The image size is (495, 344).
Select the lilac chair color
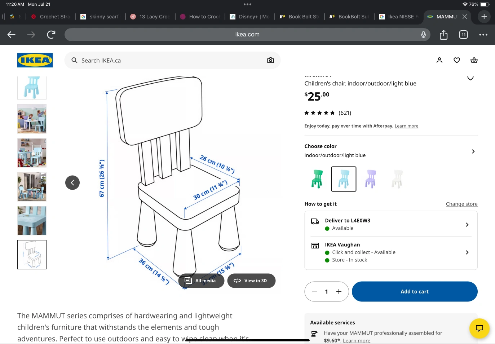pyautogui.click(x=370, y=179)
